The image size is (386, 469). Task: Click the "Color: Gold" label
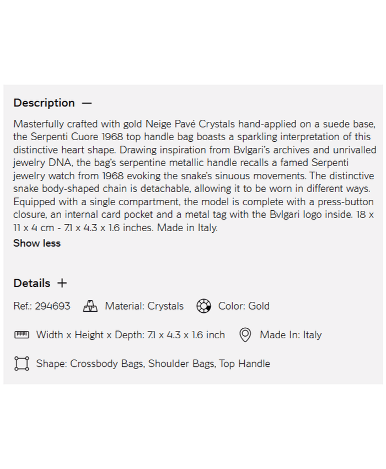[x=244, y=306]
